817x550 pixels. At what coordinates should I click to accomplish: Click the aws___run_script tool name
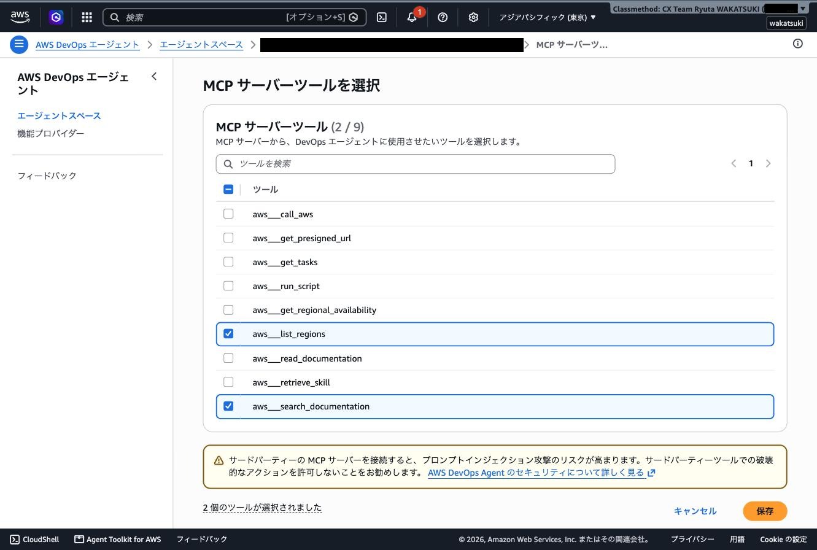[x=286, y=286]
